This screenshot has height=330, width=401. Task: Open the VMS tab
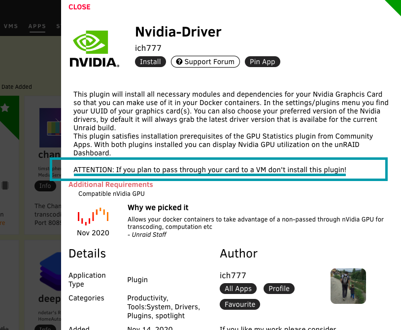(x=11, y=26)
